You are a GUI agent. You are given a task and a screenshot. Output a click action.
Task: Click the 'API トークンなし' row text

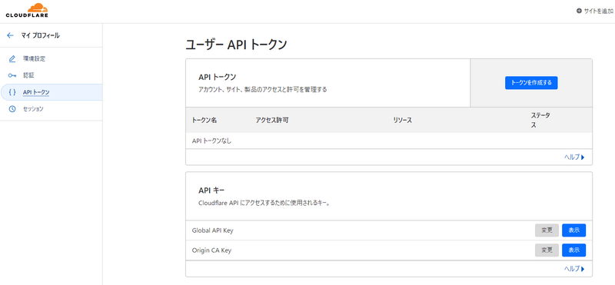click(x=211, y=141)
